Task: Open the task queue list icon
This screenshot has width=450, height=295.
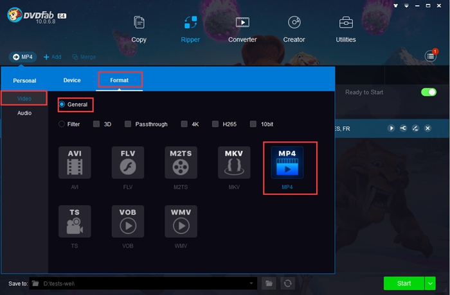Action: tap(431, 56)
